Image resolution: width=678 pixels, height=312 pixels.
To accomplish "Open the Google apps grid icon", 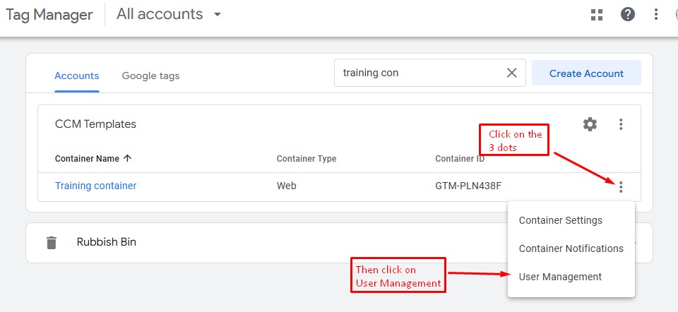I will [597, 15].
